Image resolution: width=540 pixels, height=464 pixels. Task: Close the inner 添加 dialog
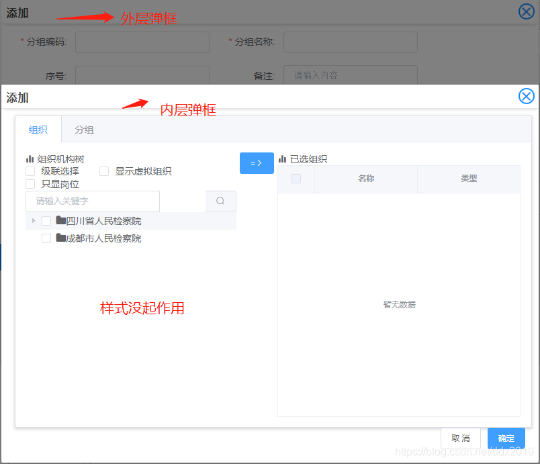[x=527, y=96]
